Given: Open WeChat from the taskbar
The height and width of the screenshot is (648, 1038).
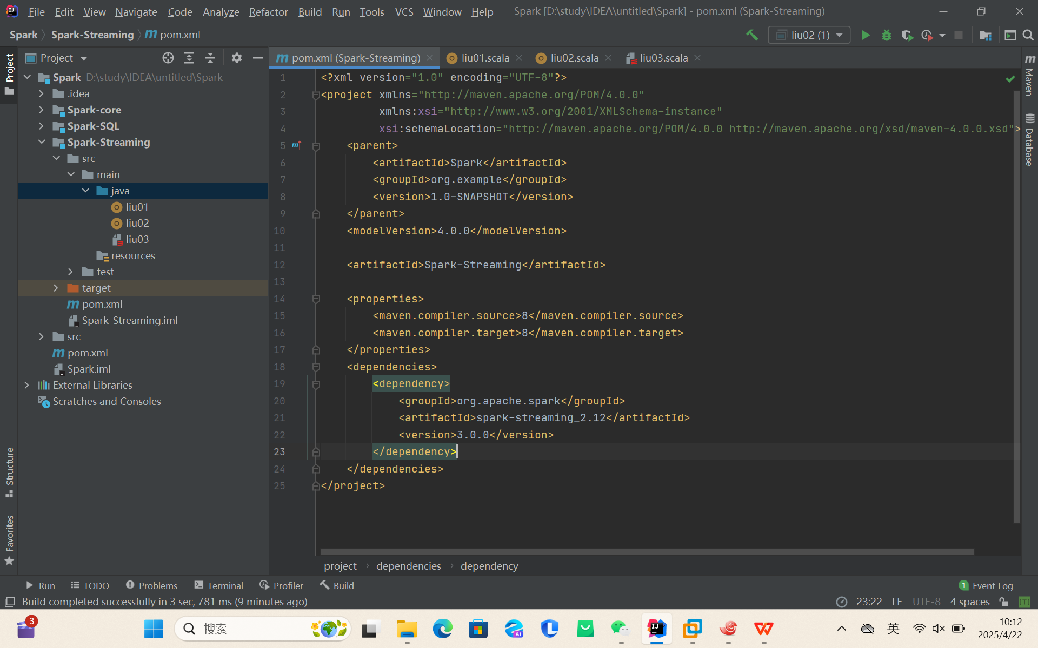Looking at the screenshot, I should [x=620, y=629].
